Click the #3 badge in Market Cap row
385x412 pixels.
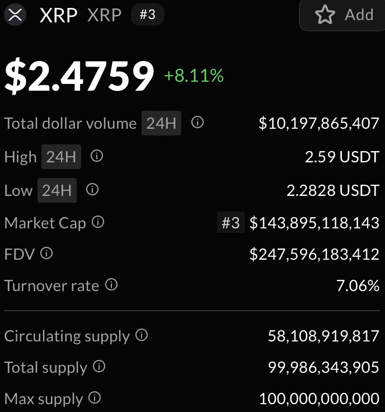tap(231, 223)
